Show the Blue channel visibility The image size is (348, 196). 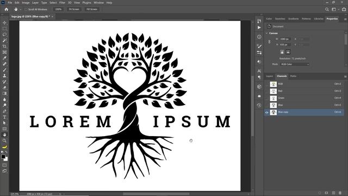(267, 105)
